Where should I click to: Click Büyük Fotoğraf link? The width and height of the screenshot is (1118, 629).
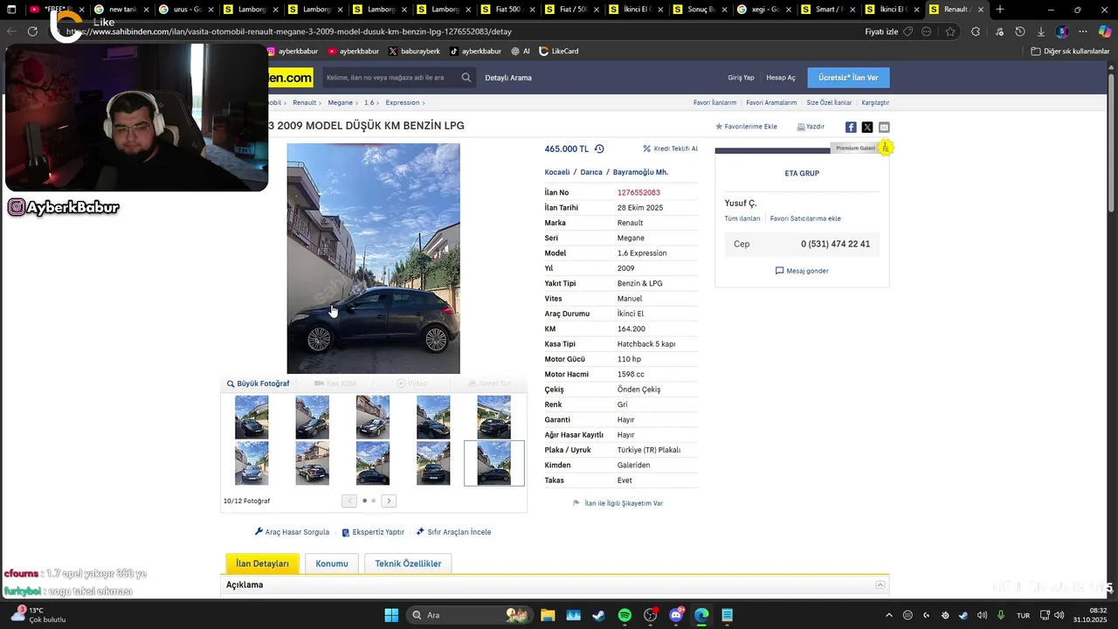[x=258, y=384]
